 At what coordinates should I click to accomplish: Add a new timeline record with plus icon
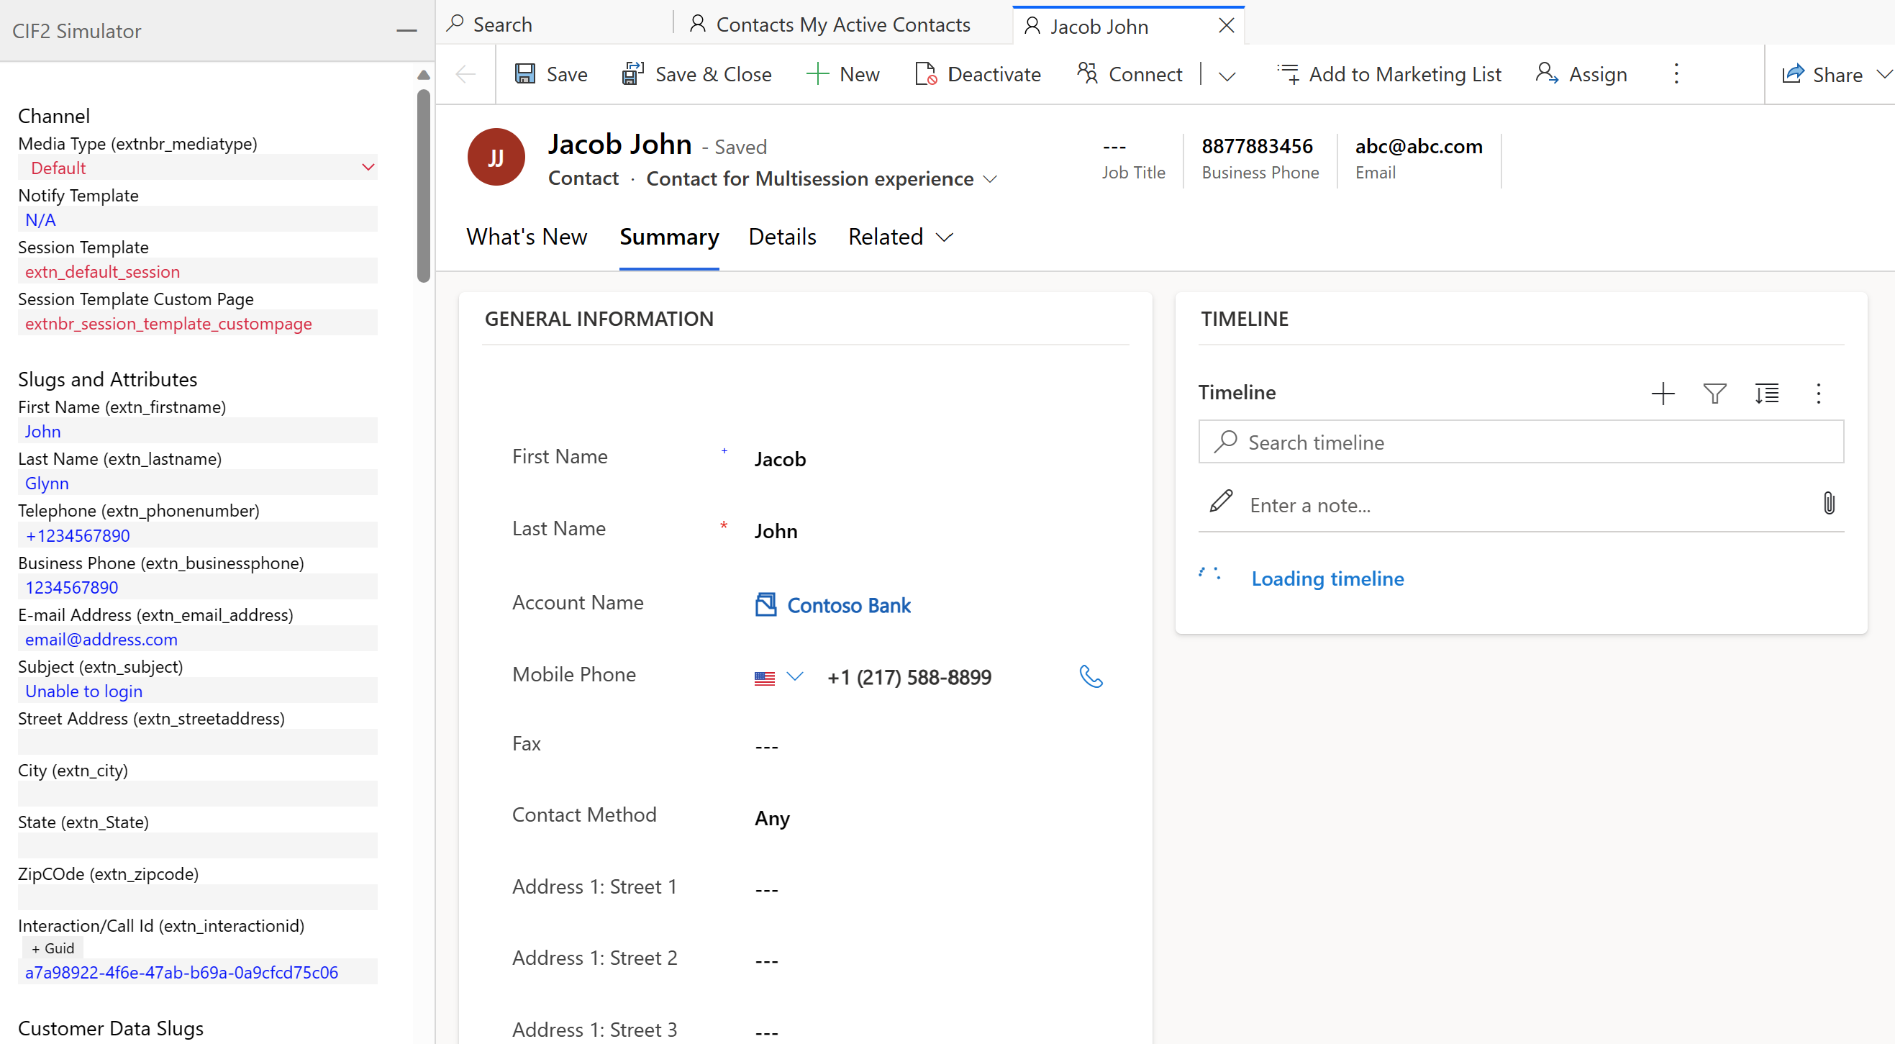point(1663,394)
